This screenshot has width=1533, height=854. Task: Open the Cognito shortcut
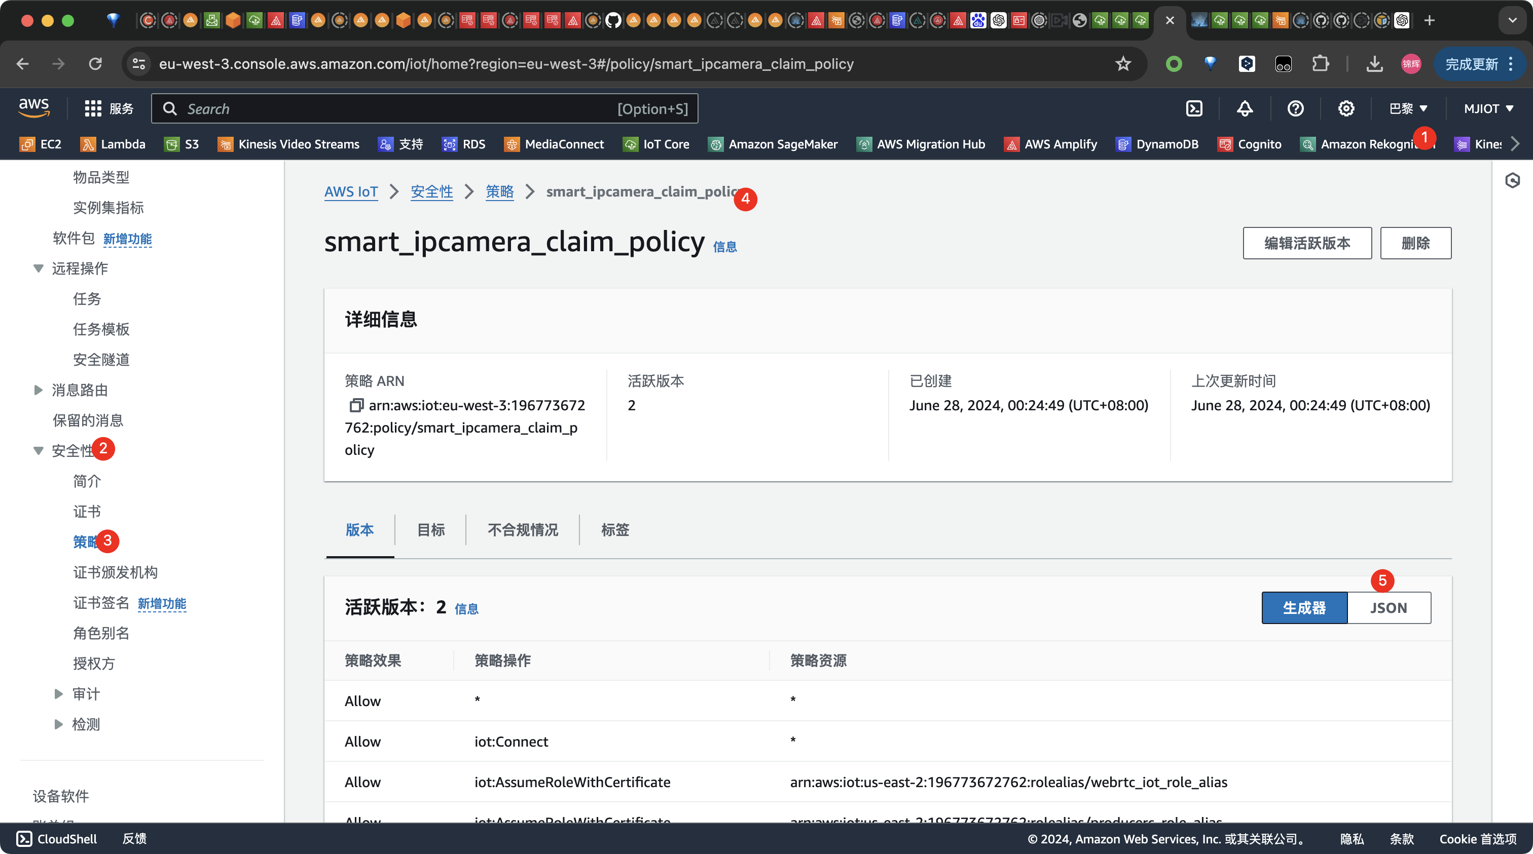[1249, 144]
